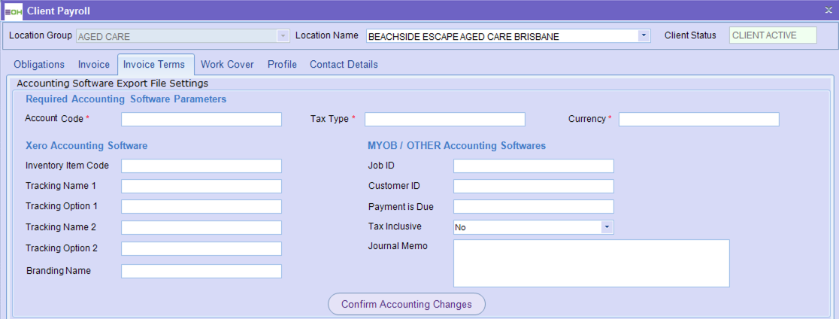Focus the Branding Name input
The height and width of the screenshot is (319, 839).
(x=201, y=271)
